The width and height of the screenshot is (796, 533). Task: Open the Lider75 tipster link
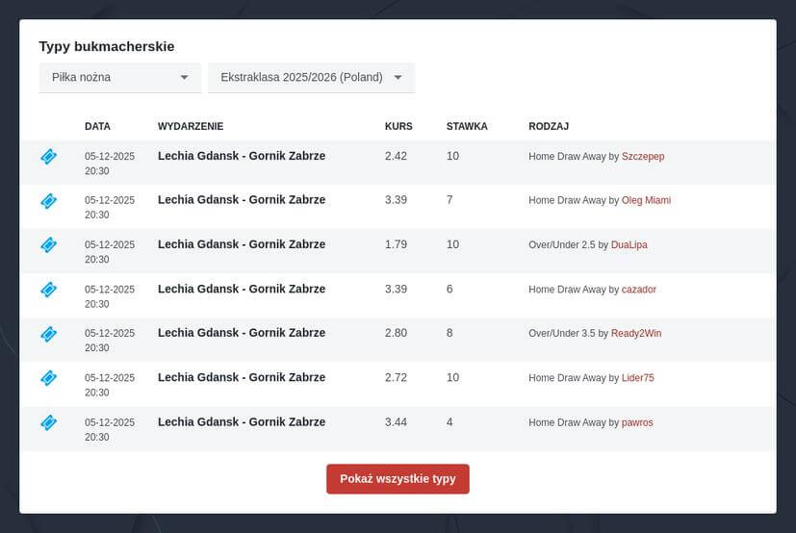[638, 377]
